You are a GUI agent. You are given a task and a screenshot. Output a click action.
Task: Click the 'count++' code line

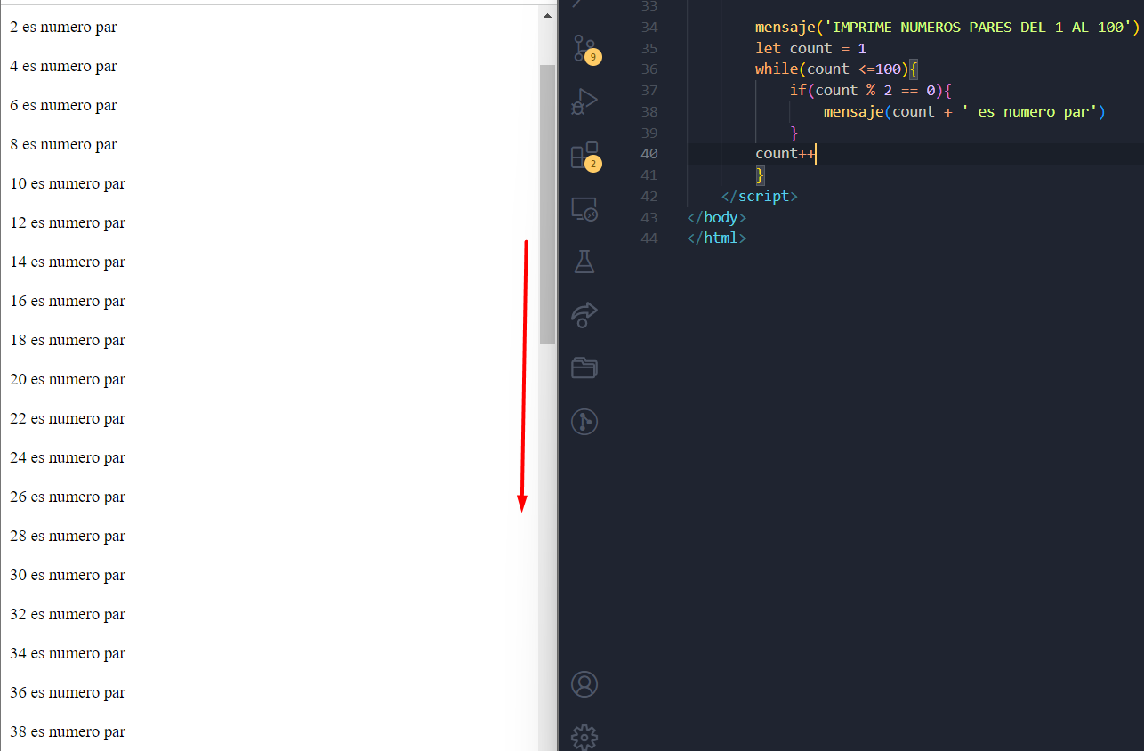click(785, 154)
